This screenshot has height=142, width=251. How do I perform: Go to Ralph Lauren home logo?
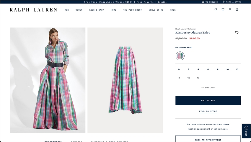pos(33,10)
